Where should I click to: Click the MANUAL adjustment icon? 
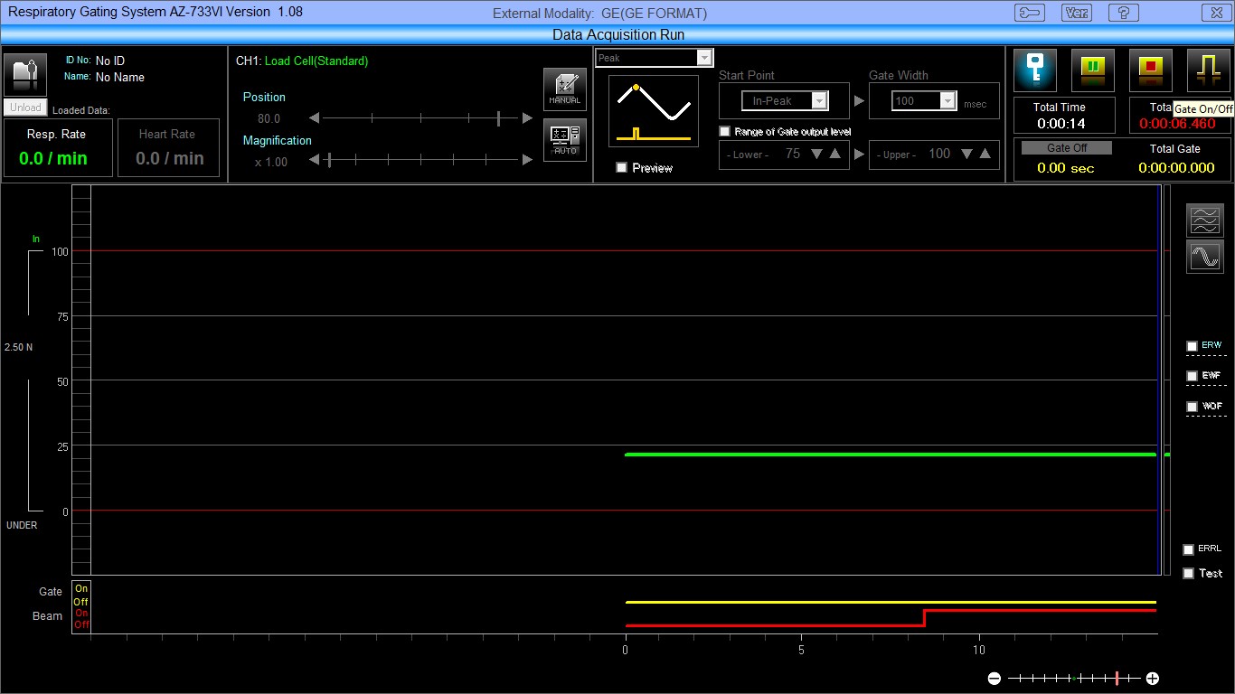565,89
